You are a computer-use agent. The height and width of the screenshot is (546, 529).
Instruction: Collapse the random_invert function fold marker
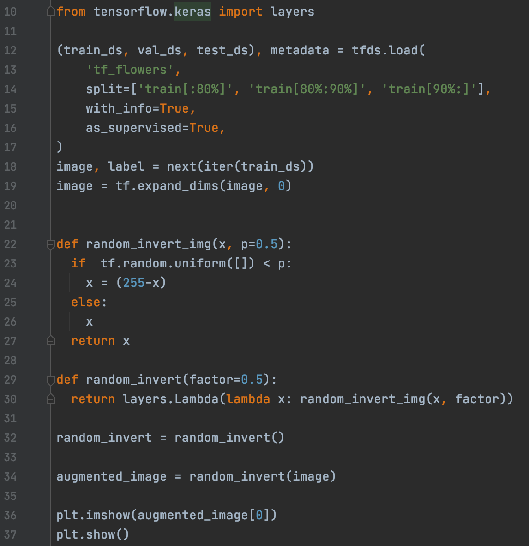50,380
